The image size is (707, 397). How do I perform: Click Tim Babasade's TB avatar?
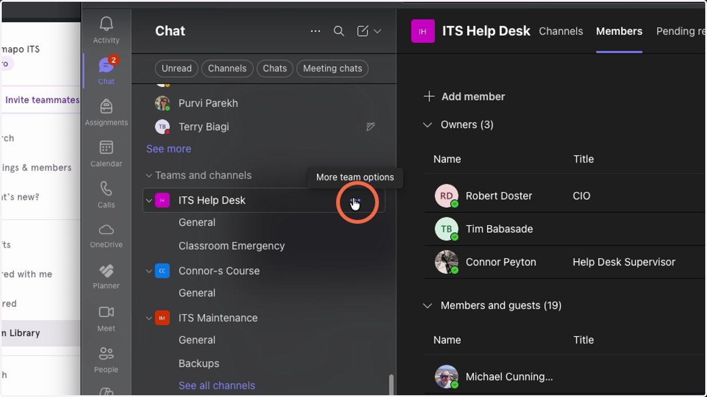(x=447, y=229)
